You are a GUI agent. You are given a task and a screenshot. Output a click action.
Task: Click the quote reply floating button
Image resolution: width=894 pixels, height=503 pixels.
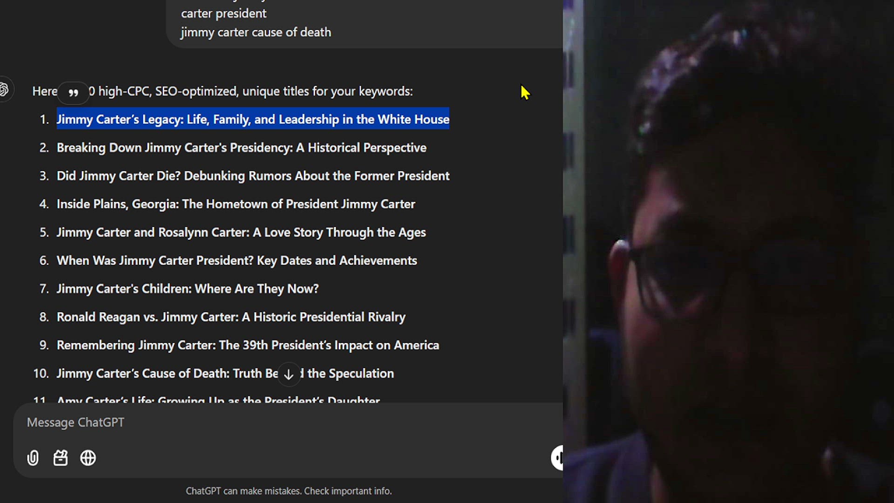click(73, 93)
